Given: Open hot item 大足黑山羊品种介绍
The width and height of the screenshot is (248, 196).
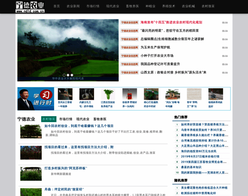Looking at the screenshot, I should [x=205, y=146].
